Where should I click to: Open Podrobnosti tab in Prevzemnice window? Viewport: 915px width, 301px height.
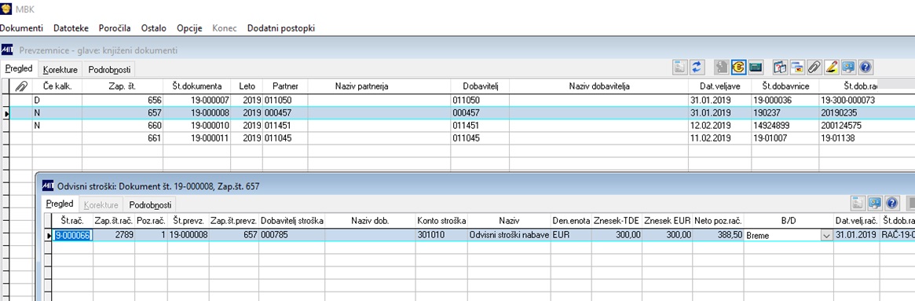pos(110,69)
